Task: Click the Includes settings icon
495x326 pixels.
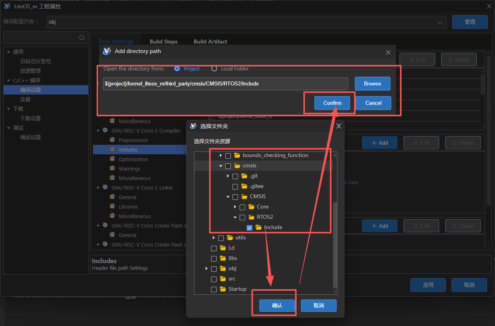Action: [x=112, y=150]
